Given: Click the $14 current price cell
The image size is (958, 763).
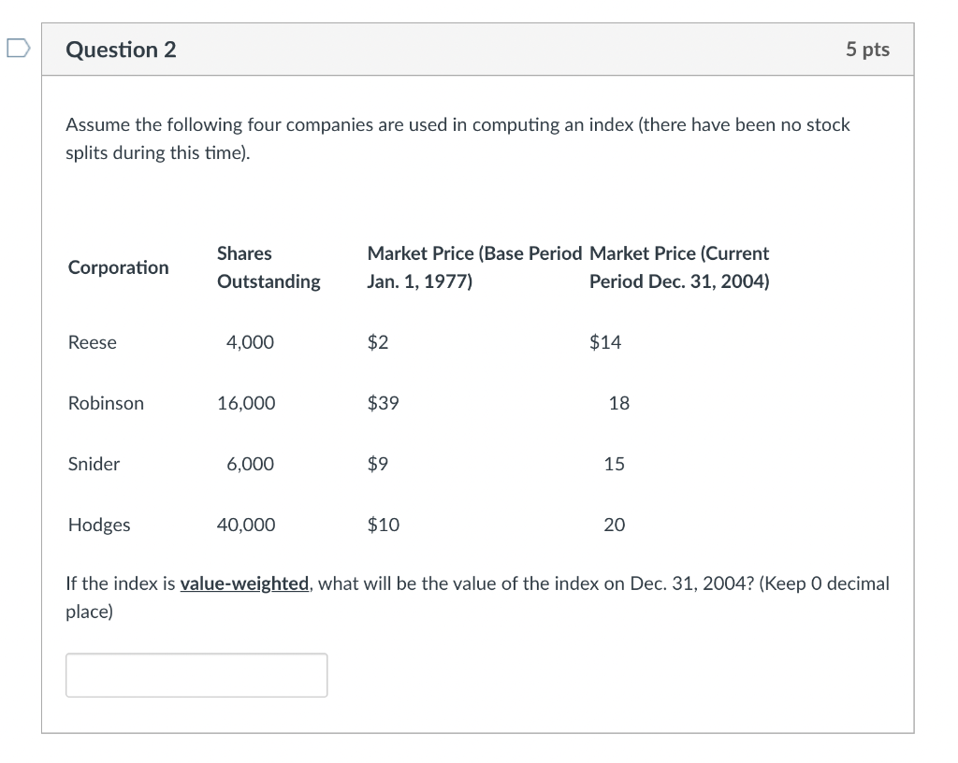Looking at the screenshot, I should pyautogui.click(x=605, y=342).
